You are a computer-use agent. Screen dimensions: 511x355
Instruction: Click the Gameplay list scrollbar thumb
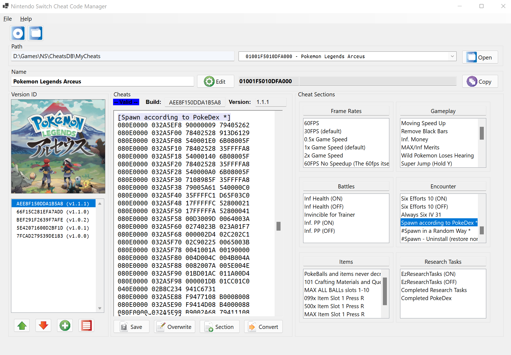(482, 133)
